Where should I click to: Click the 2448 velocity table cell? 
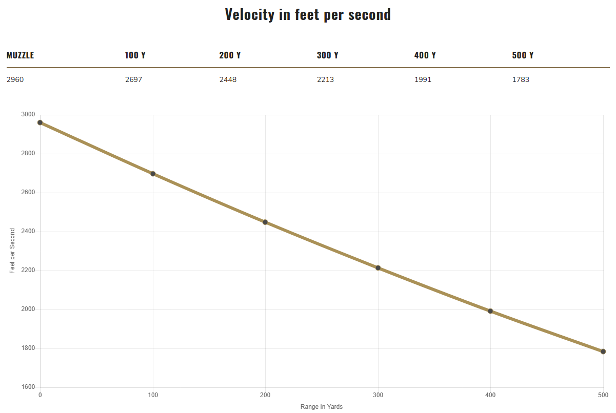tap(228, 80)
